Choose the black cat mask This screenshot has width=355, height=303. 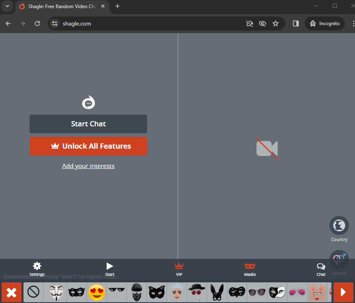[157, 292]
